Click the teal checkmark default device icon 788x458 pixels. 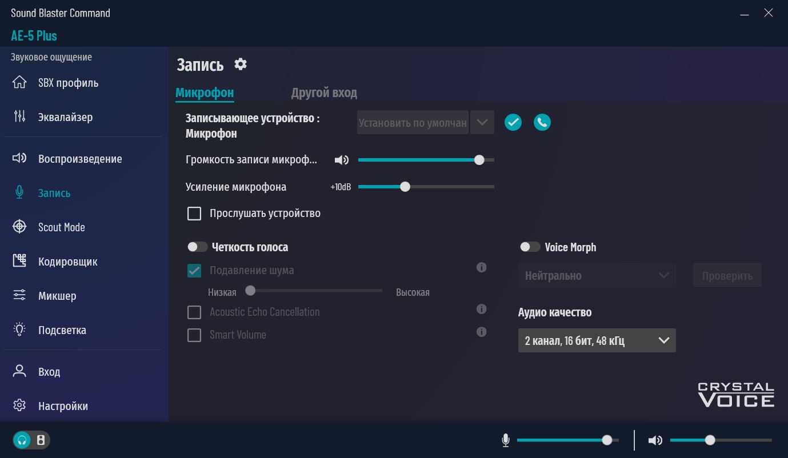coord(513,122)
